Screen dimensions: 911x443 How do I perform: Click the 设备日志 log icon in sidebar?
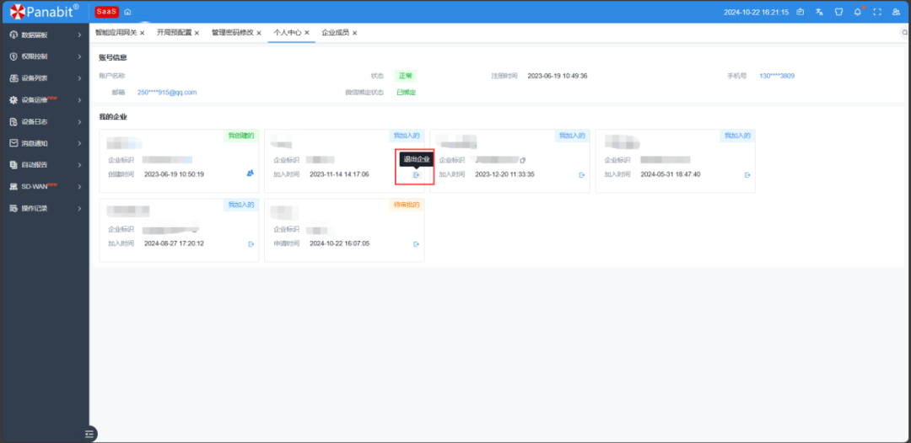coord(13,122)
